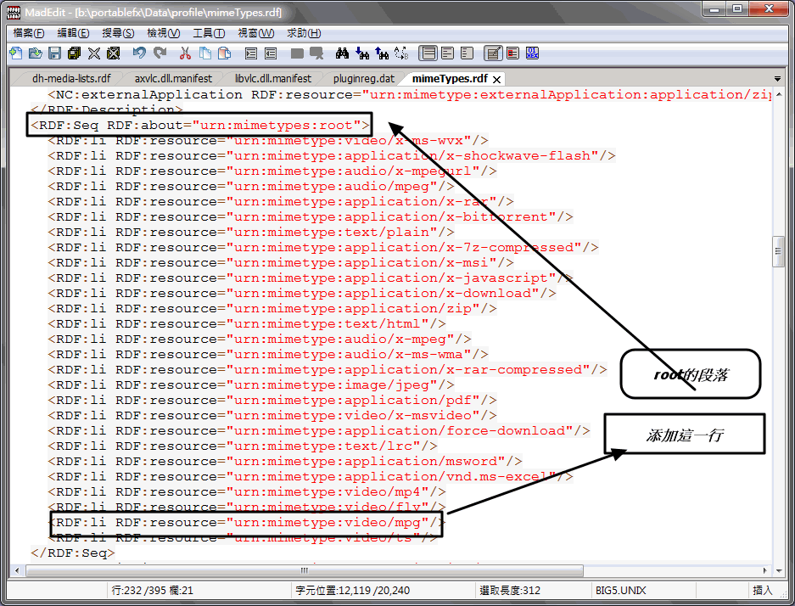
Task: Click the Undo arrow icon
Action: (x=139, y=53)
